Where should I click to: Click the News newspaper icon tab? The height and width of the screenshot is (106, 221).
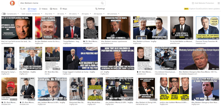pyautogui.click(x=51, y=9)
